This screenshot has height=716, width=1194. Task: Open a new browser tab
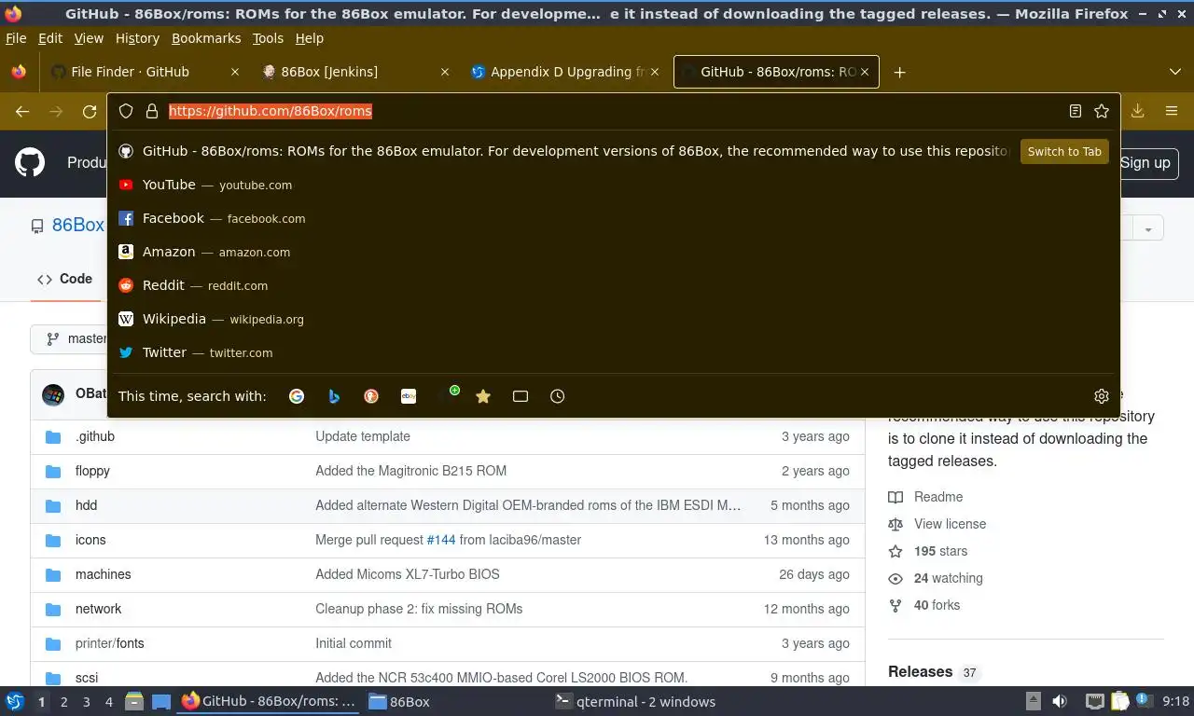899,72
